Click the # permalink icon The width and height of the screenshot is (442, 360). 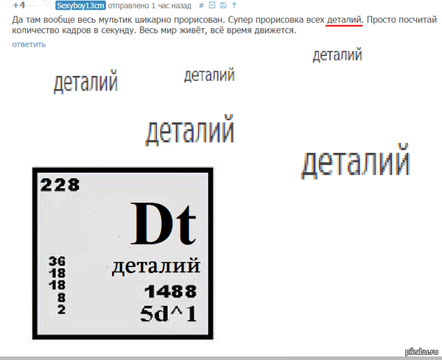click(x=202, y=5)
